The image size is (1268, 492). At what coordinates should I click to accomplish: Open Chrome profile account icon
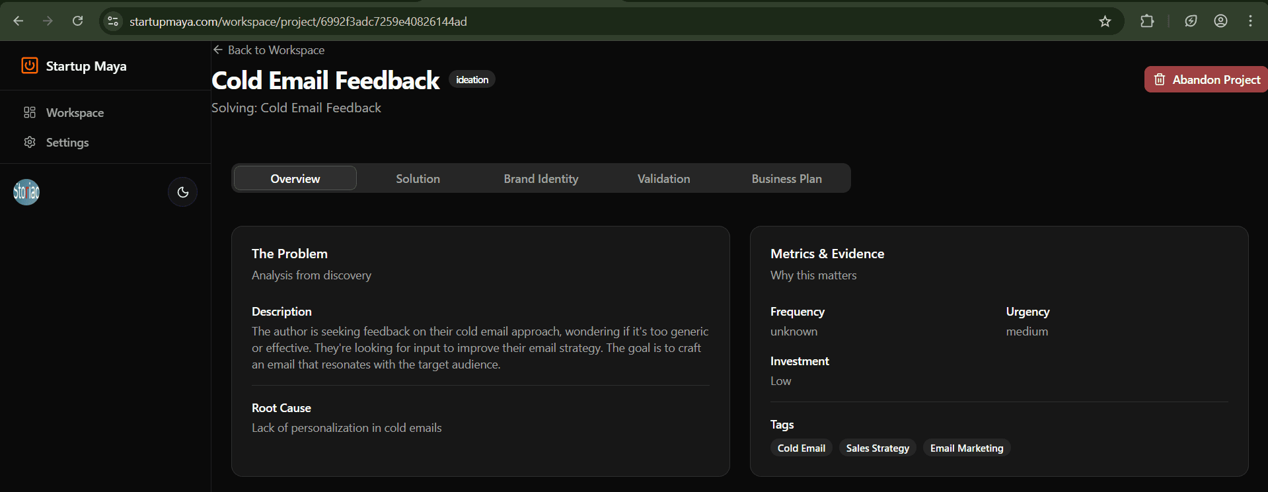coord(1220,21)
